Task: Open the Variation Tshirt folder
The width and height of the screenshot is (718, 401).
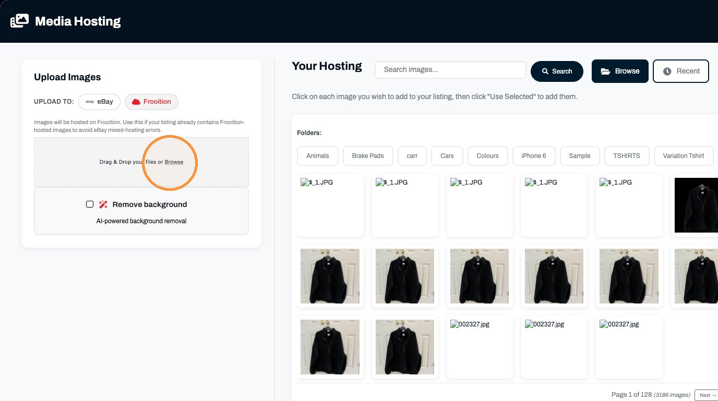Action: tap(684, 155)
